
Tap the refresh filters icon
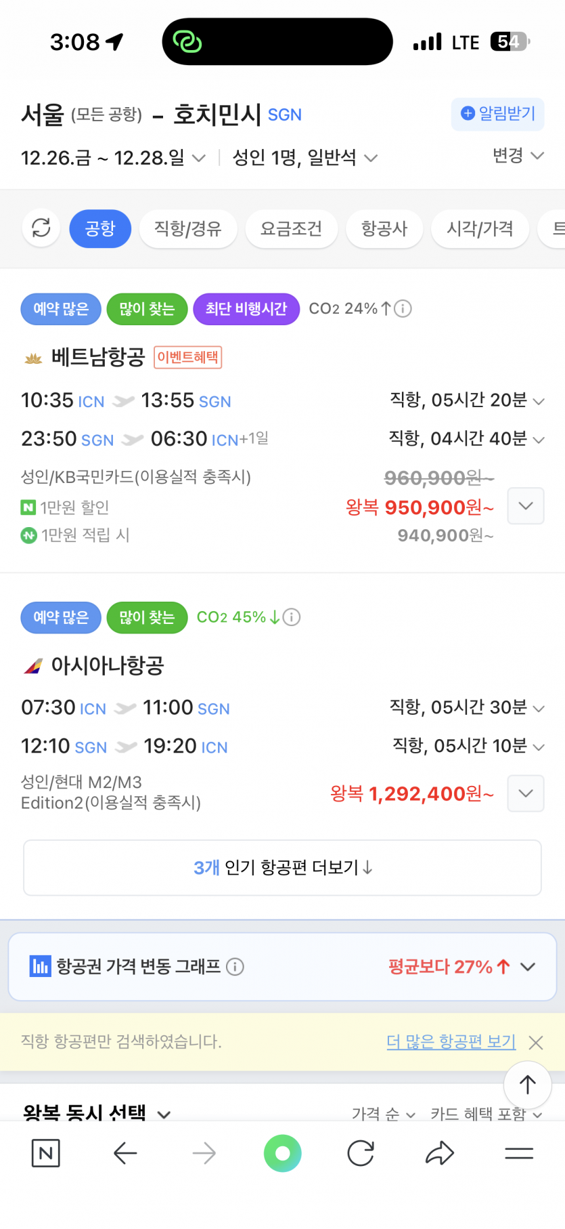point(41,228)
